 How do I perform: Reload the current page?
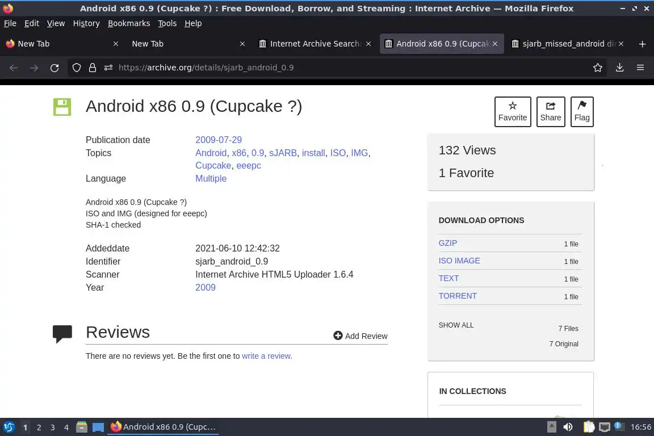tap(54, 68)
